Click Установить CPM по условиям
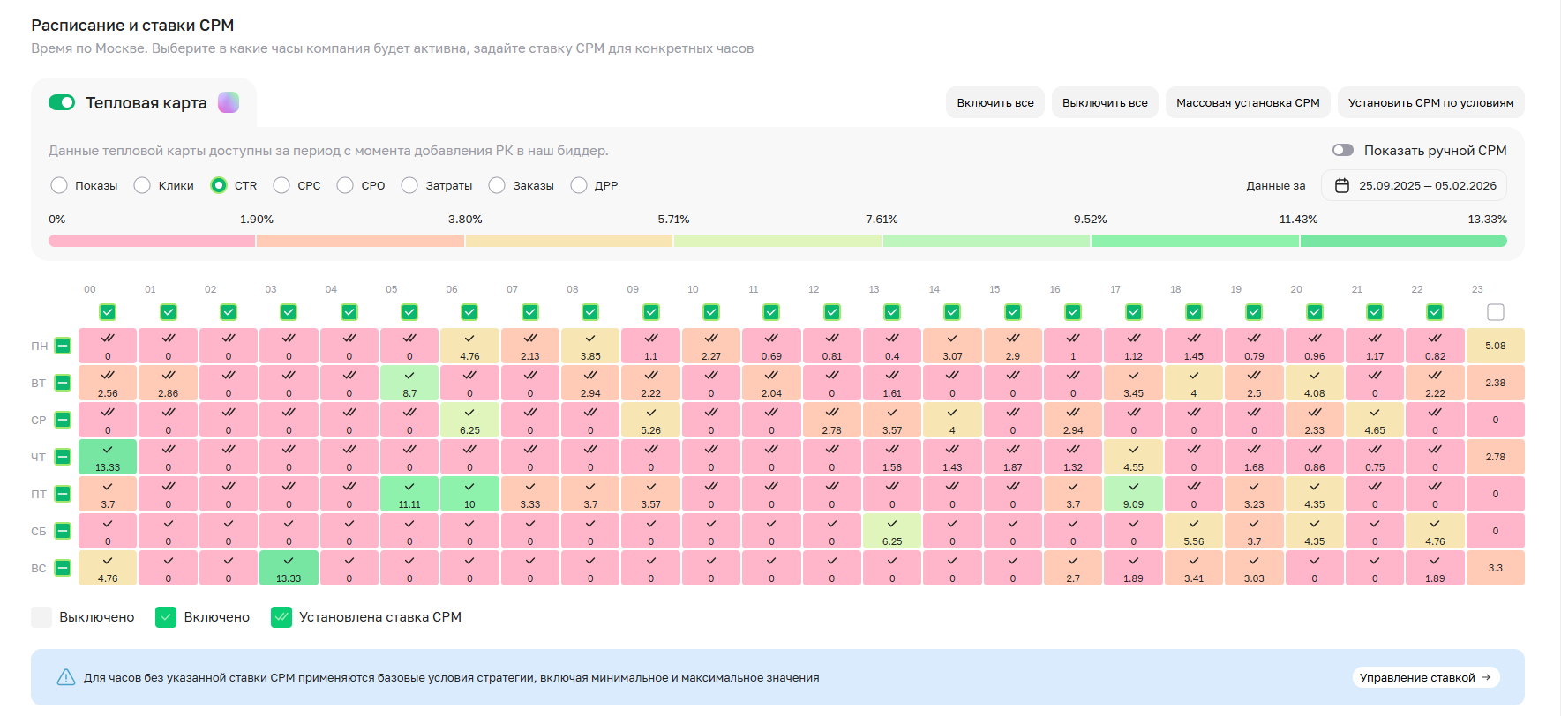 [x=1430, y=103]
